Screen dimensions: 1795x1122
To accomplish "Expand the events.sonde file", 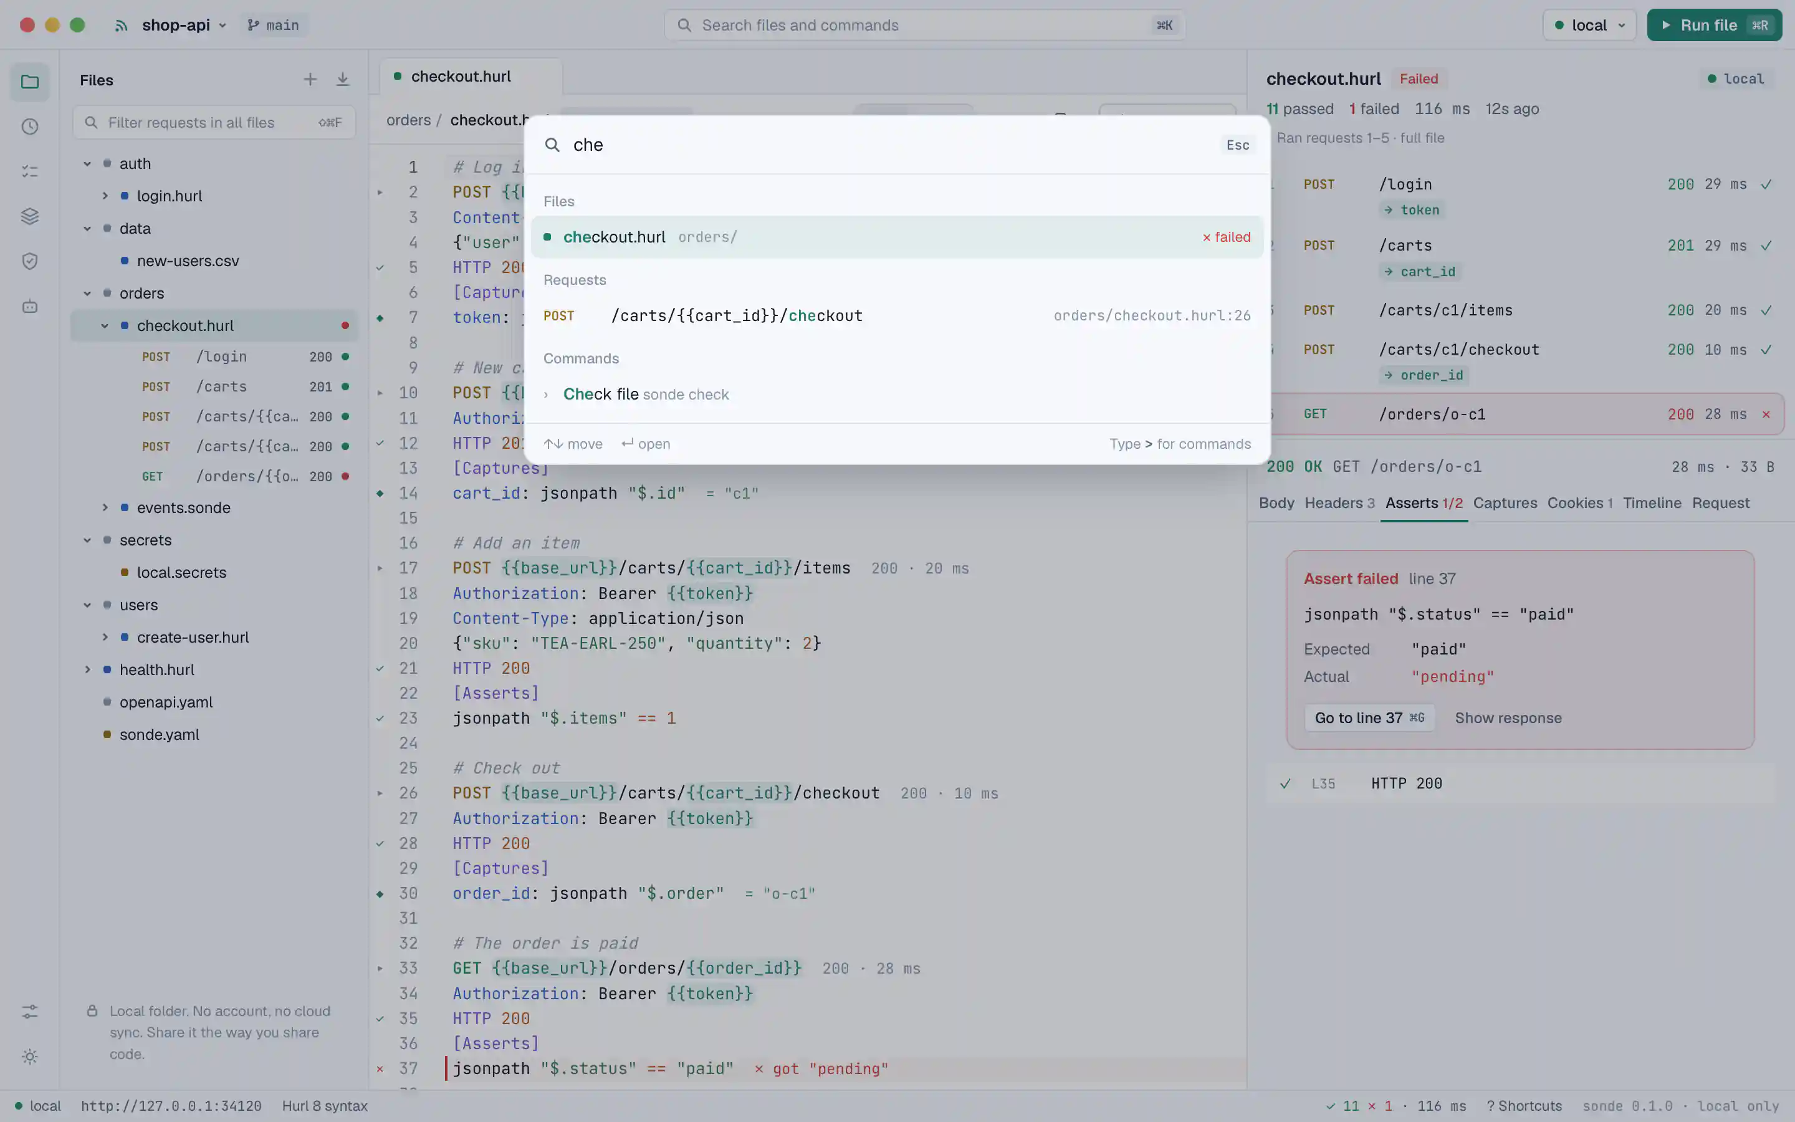I will 105,507.
